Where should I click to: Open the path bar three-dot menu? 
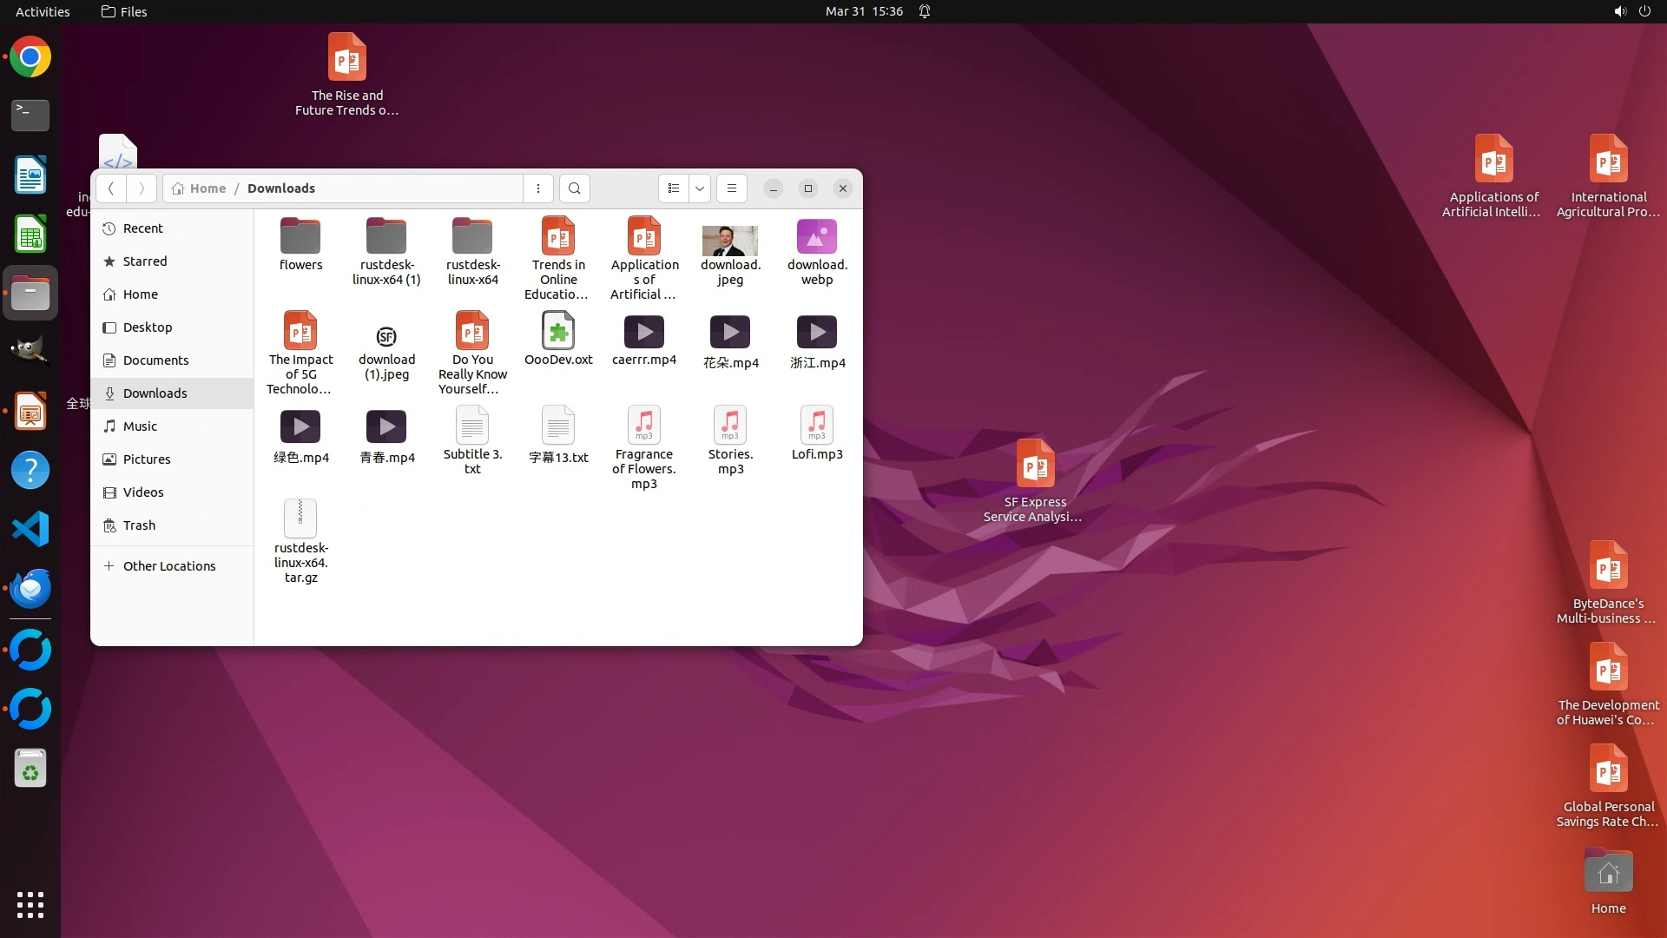538,188
